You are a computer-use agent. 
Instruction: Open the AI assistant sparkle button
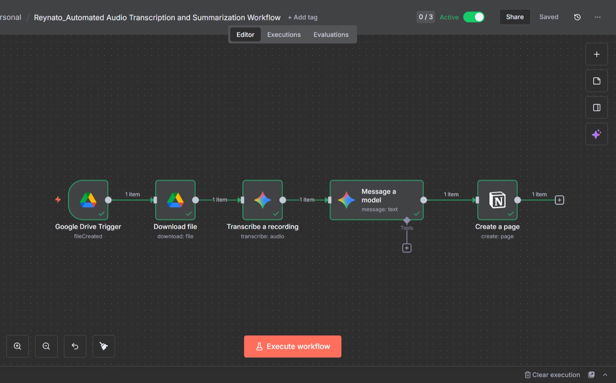[x=597, y=134]
